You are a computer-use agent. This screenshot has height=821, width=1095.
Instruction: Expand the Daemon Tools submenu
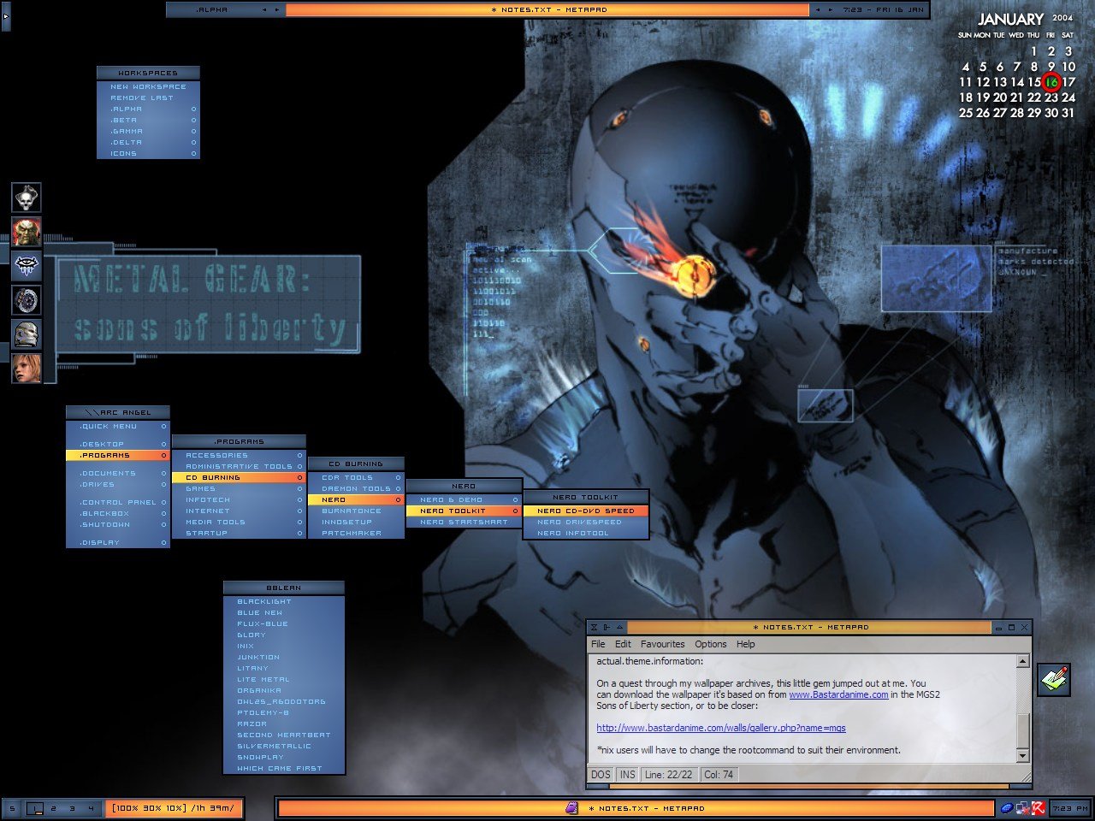point(356,489)
